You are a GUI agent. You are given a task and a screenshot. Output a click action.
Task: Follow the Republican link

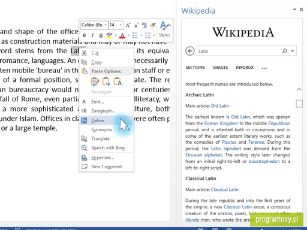pyautogui.click(x=279, y=123)
